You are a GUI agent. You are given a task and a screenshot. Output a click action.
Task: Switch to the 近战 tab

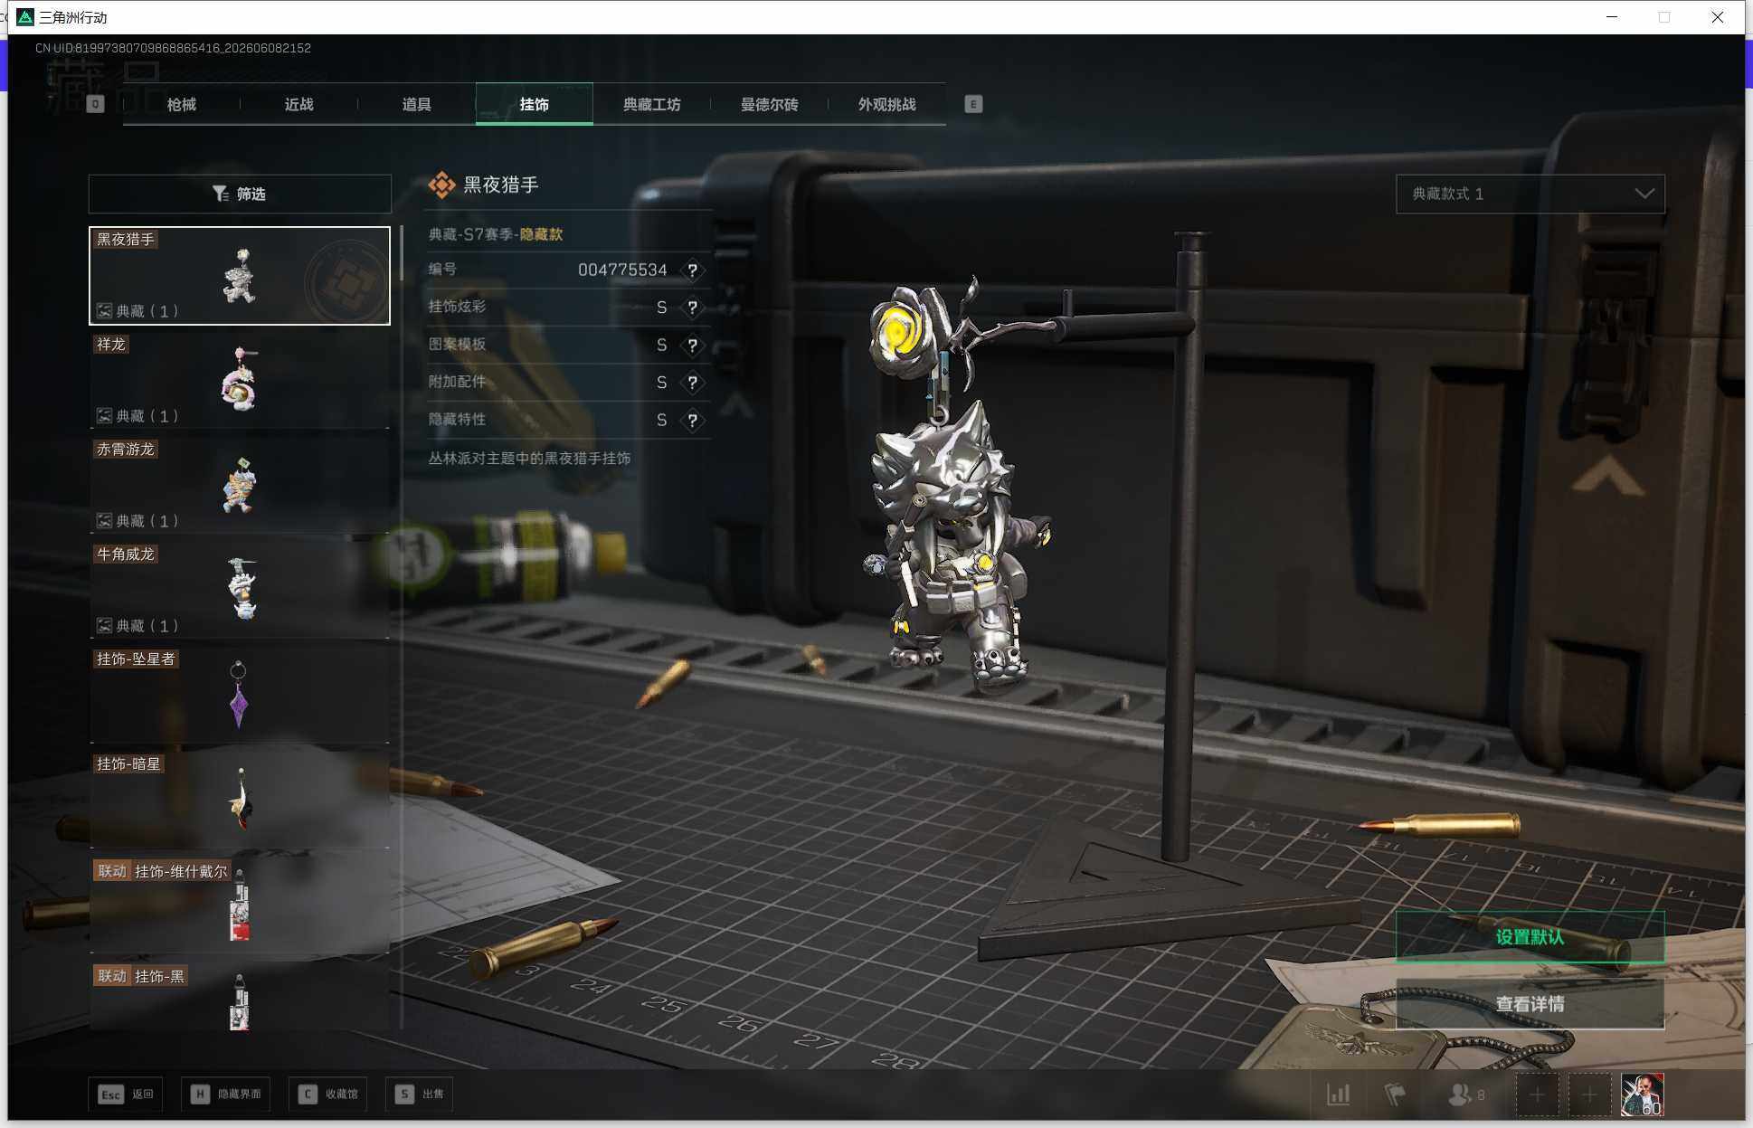click(298, 104)
